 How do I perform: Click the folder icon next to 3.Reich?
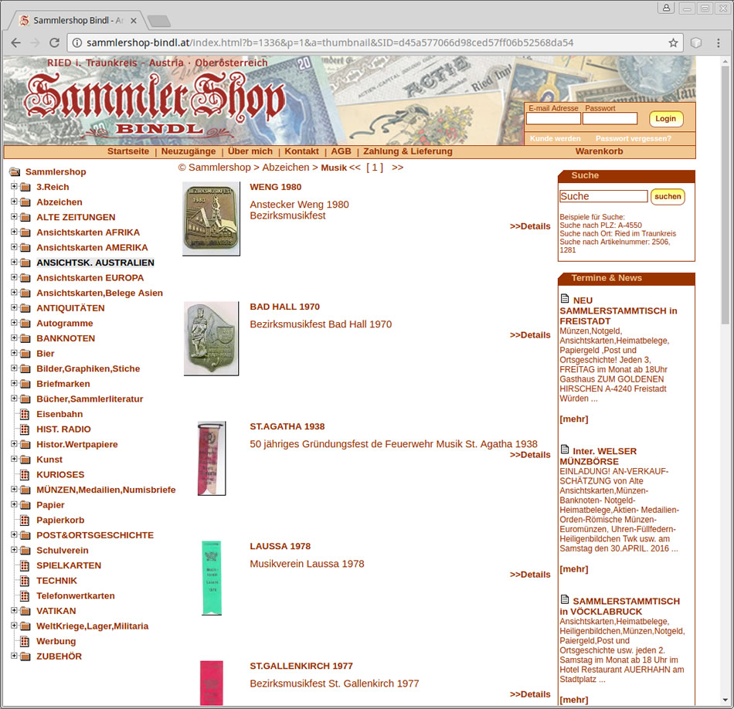tap(25, 187)
